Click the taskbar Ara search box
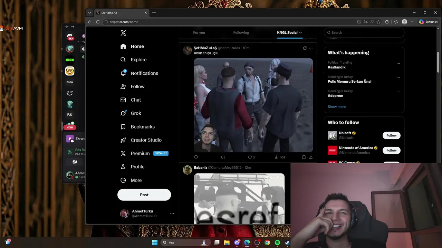This screenshot has width=442, height=248. pyautogui.click(x=186, y=242)
